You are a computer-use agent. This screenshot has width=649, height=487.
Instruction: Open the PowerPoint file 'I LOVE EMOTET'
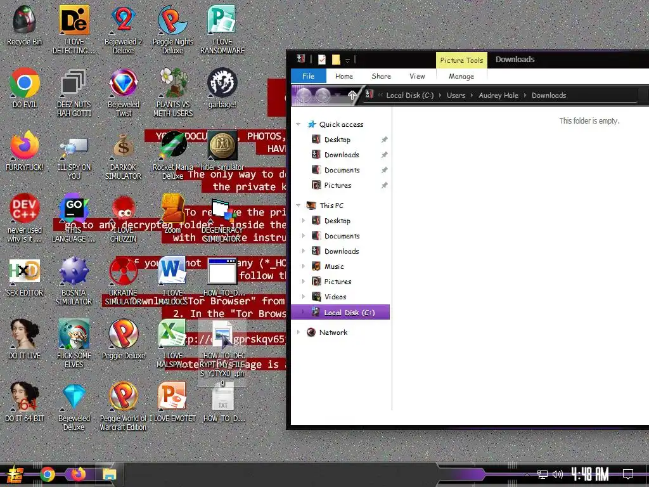(x=172, y=401)
